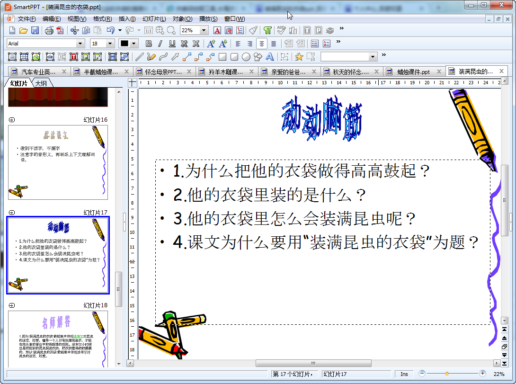
Task: Justify the text alignment
Action: pos(274,44)
